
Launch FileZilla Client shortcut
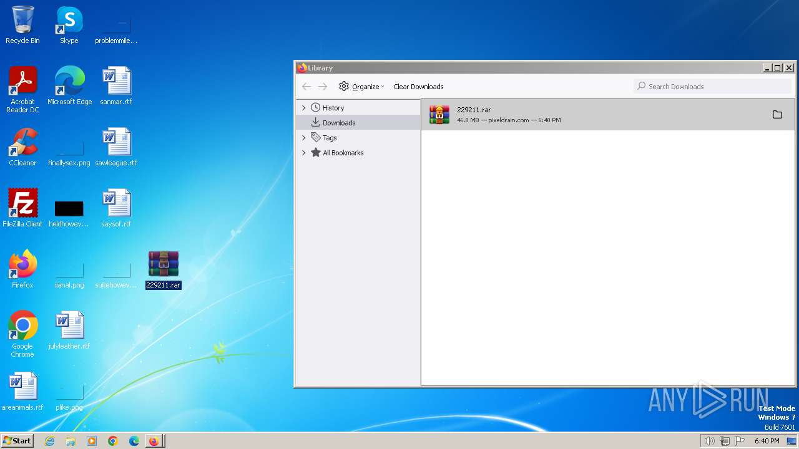coord(22,208)
